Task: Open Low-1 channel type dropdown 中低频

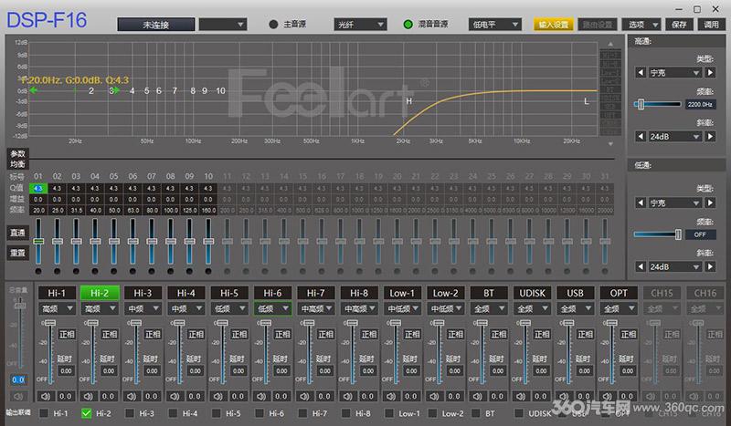Action: [x=402, y=308]
